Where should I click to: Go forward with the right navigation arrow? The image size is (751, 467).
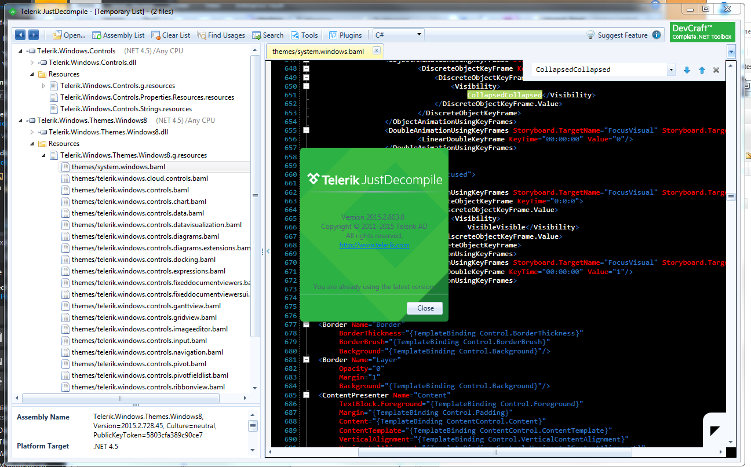coord(34,35)
